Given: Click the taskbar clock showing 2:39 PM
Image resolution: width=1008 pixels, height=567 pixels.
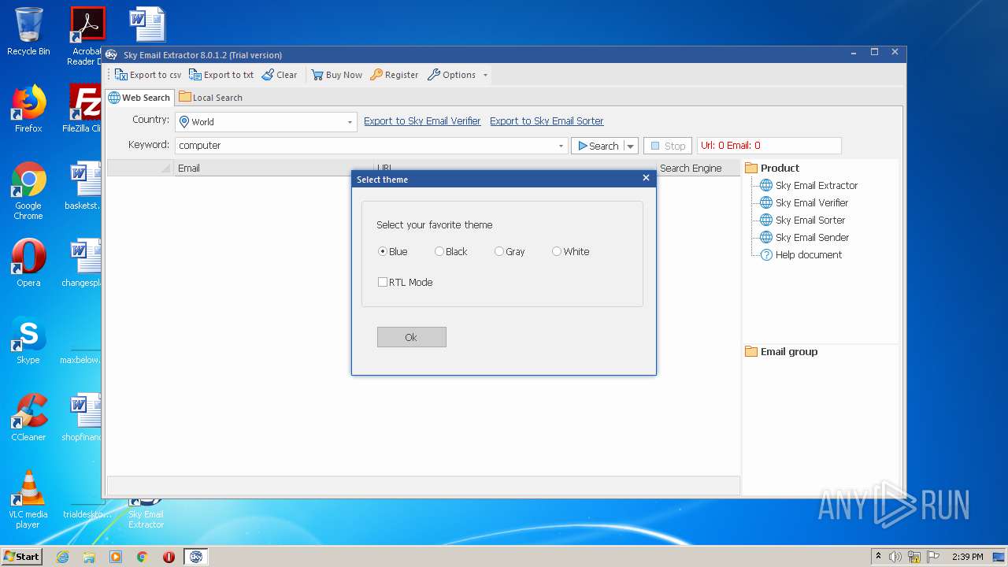Looking at the screenshot, I should tap(968, 557).
